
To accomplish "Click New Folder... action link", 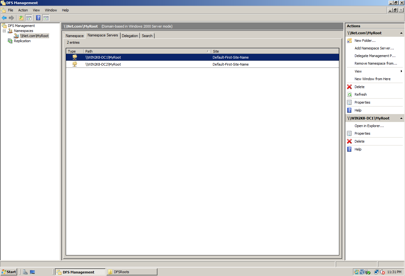I will pos(365,41).
